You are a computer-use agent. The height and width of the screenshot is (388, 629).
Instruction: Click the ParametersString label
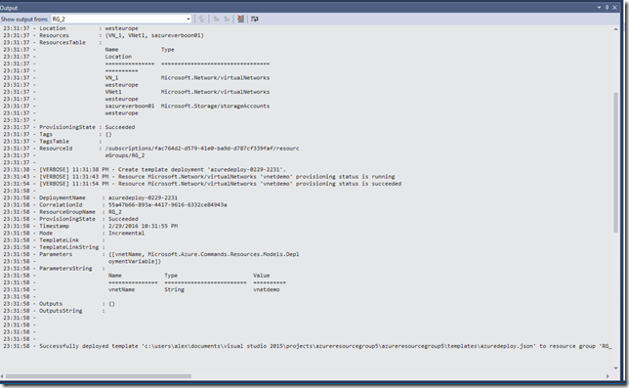coord(65,269)
